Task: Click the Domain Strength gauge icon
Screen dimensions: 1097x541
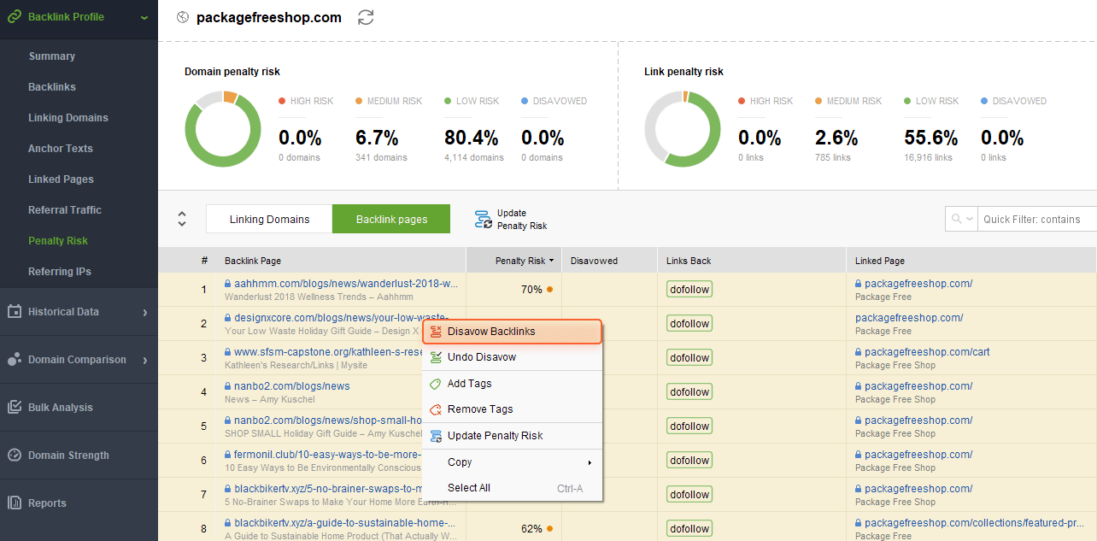Action: [15, 455]
